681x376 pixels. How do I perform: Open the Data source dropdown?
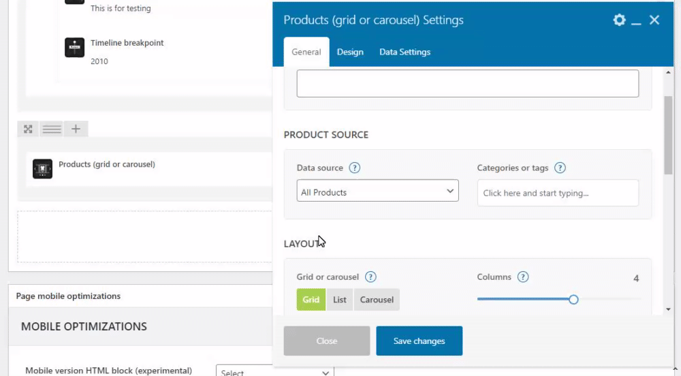click(377, 192)
